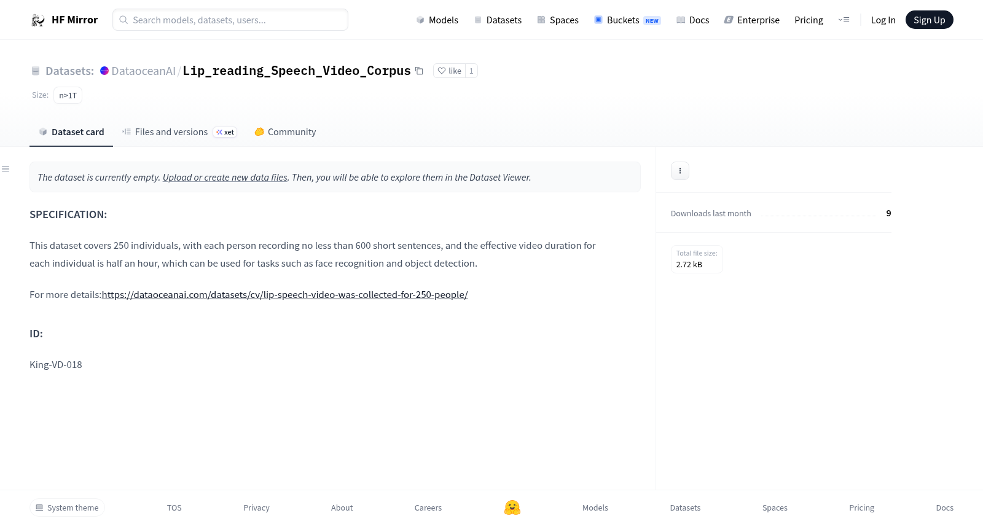This screenshot has height=529, width=983.
Task: Click the SPECIFICATION: heading
Action: 68,214
